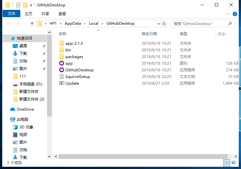Open 视频 under 此电脑
The height and width of the screenshot is (169, 241).
click(23, 135)
